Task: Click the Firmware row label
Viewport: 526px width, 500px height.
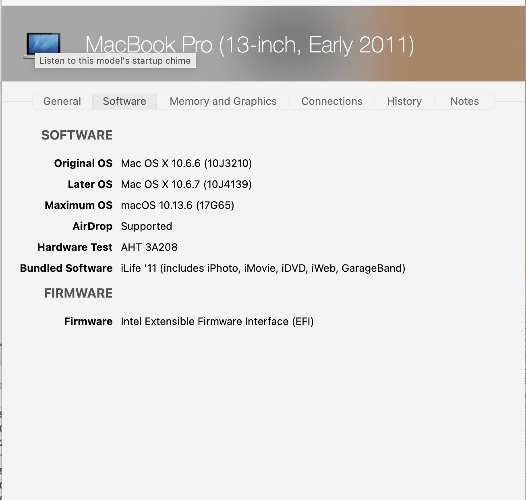Action: pos(89,321)
